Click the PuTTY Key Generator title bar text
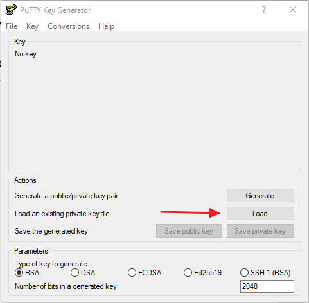309x303 pixels. 55,10
